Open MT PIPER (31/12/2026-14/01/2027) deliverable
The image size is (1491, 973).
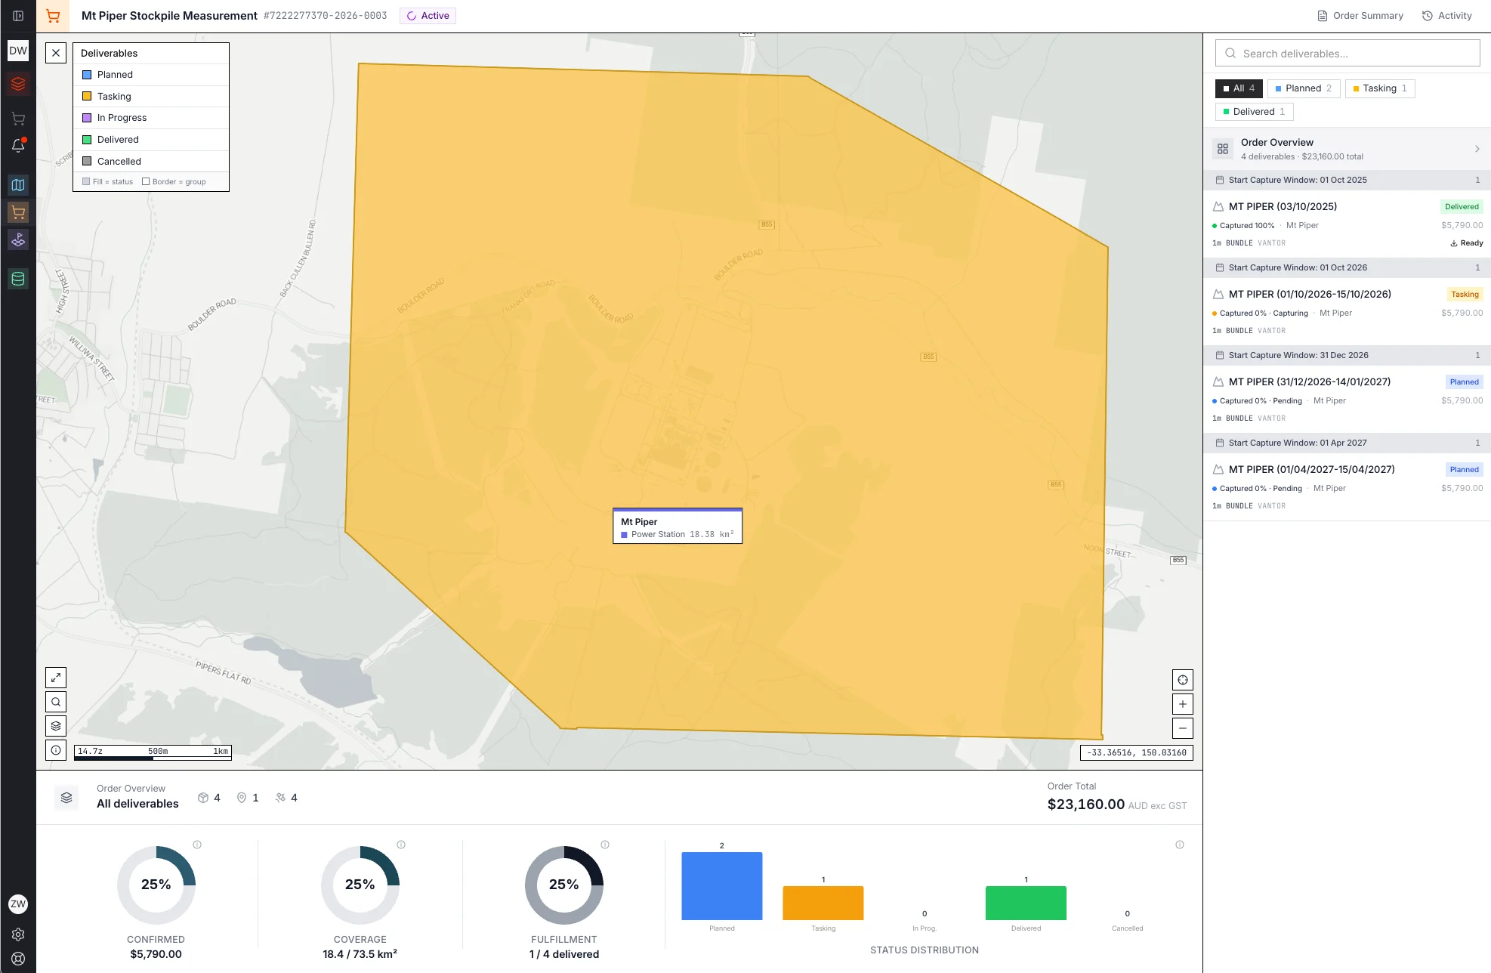click(x=1347, y=400)
